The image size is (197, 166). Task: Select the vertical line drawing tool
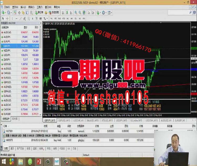tap(12, 19)
